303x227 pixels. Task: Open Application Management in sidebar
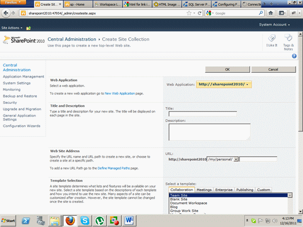coord(23,77)
